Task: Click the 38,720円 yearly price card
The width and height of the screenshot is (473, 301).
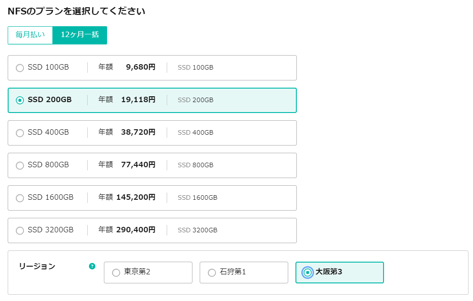Action: (x=152, y=133)
